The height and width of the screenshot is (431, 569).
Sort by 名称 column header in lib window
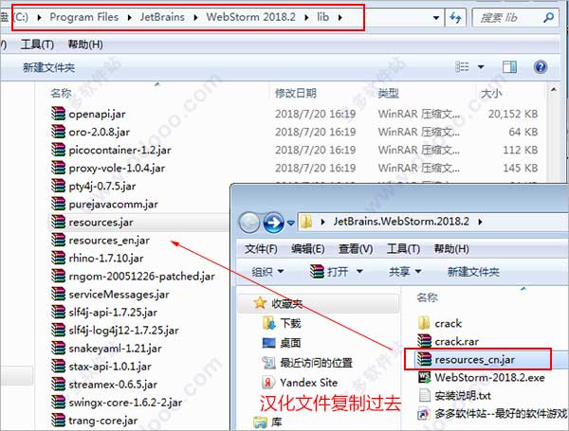coord(61,93)
